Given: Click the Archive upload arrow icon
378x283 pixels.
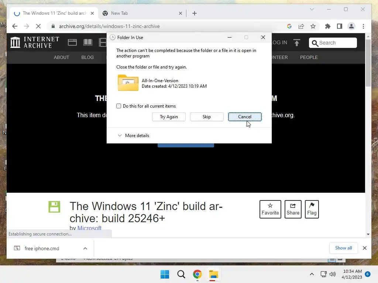Looking at the screenshot, I should (297, 43).
